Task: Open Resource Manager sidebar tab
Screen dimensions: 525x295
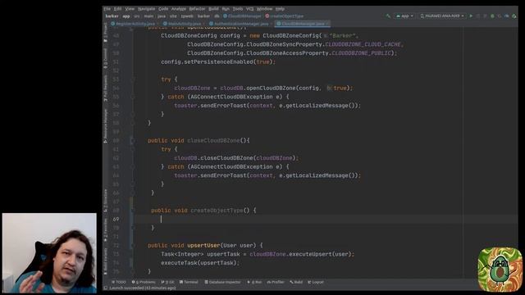Action: (106, 125)
